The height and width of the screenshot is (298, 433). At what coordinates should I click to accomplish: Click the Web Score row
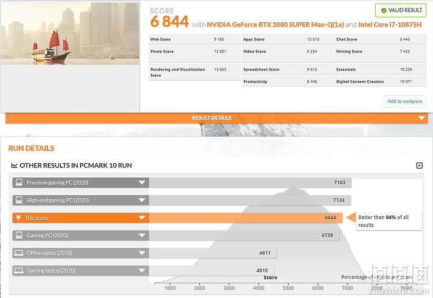pyautogui.click(x=195, y=39)
